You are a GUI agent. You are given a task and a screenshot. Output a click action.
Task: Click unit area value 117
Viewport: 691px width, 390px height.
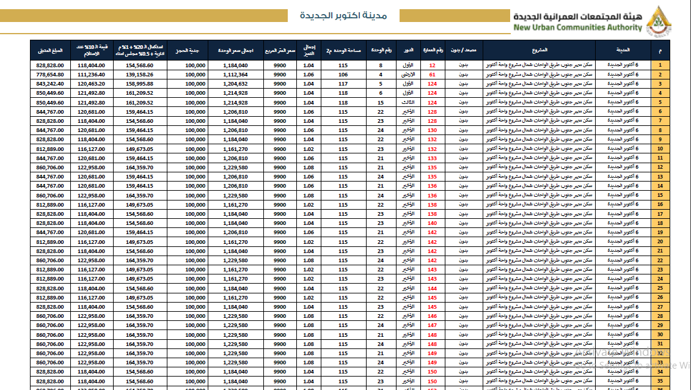[x=343, y=84]
